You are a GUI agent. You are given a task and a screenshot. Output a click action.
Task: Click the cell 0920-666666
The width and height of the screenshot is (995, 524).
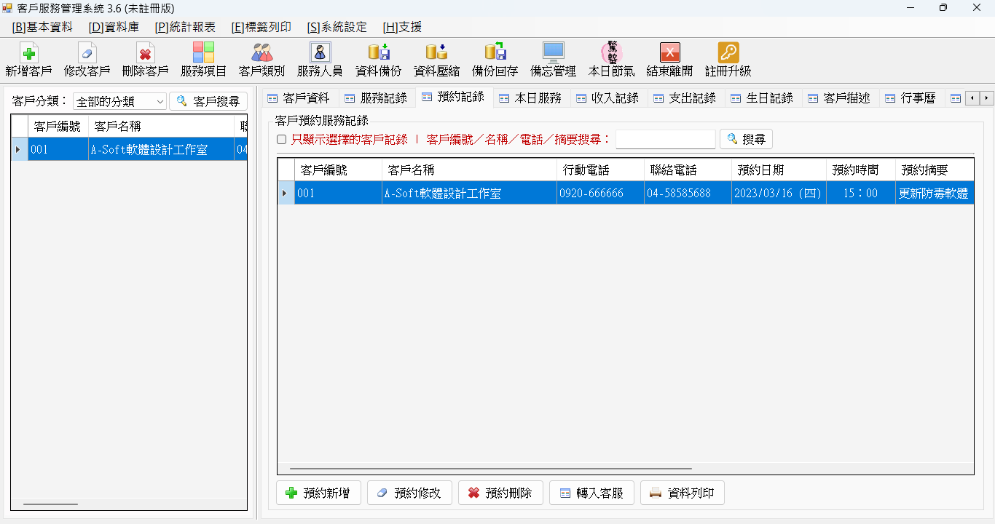[x=600, y=194]
